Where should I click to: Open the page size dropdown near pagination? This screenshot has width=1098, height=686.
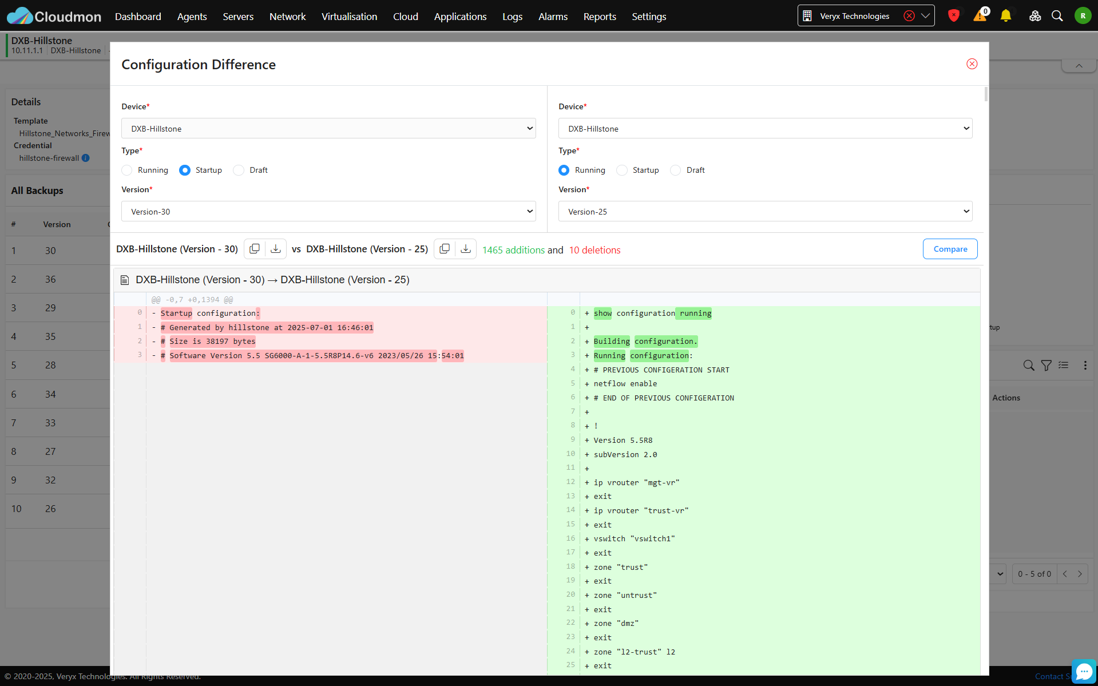[999, 574]
